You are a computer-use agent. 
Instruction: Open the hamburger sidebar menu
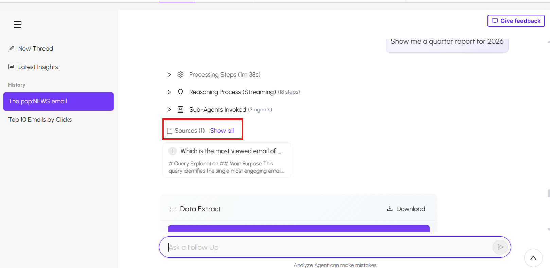18,24
